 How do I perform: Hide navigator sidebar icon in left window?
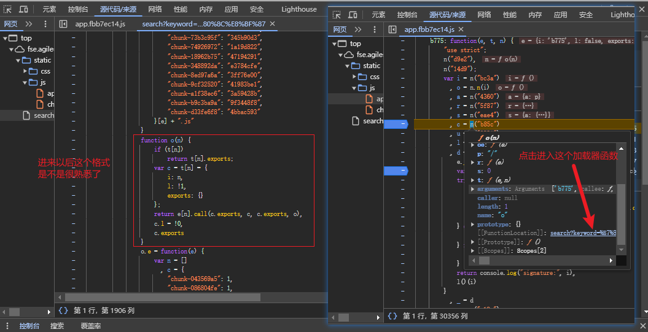[x=63, y=24]
